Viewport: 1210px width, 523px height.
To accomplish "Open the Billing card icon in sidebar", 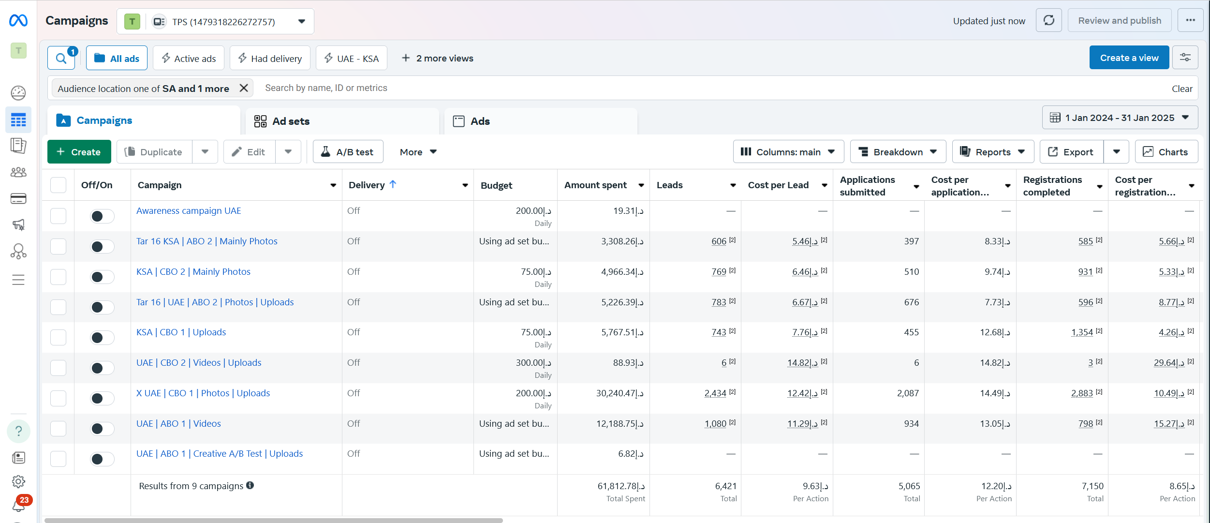I will [x=18, y=198].
